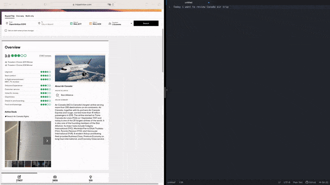Switch to the One-way tab
Screen dimensions: 330x185
20,16
